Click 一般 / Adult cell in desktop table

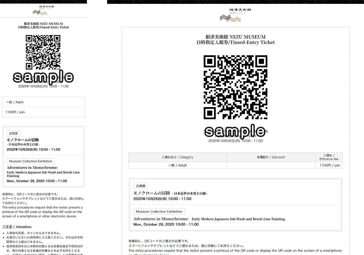pyautogui.click(x=177, y=165)
